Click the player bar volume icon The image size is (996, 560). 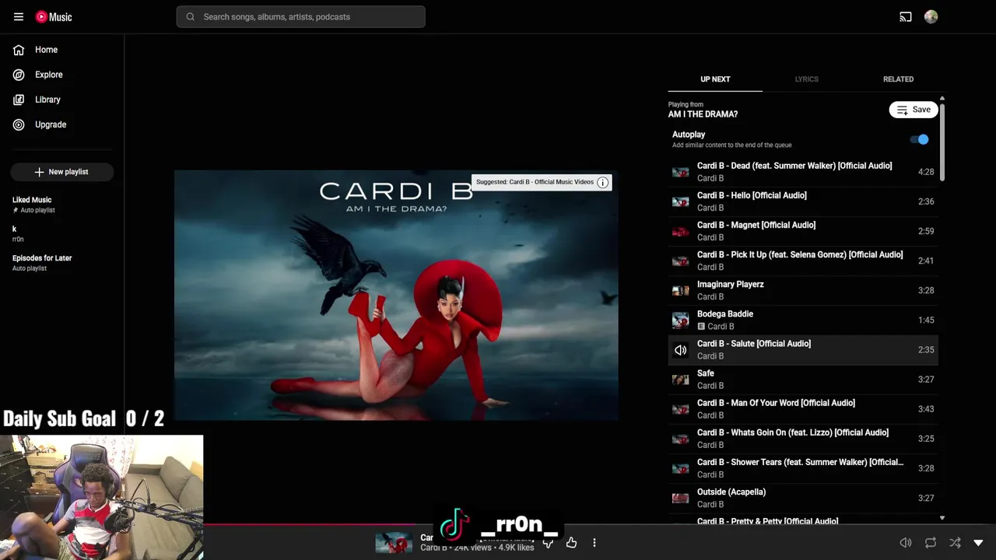click(x=906, y=543)
